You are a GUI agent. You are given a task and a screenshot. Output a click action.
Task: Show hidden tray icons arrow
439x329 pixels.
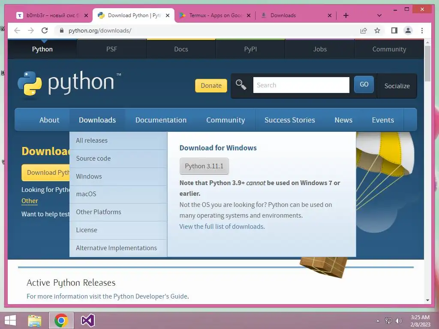[x=378, y=320]
